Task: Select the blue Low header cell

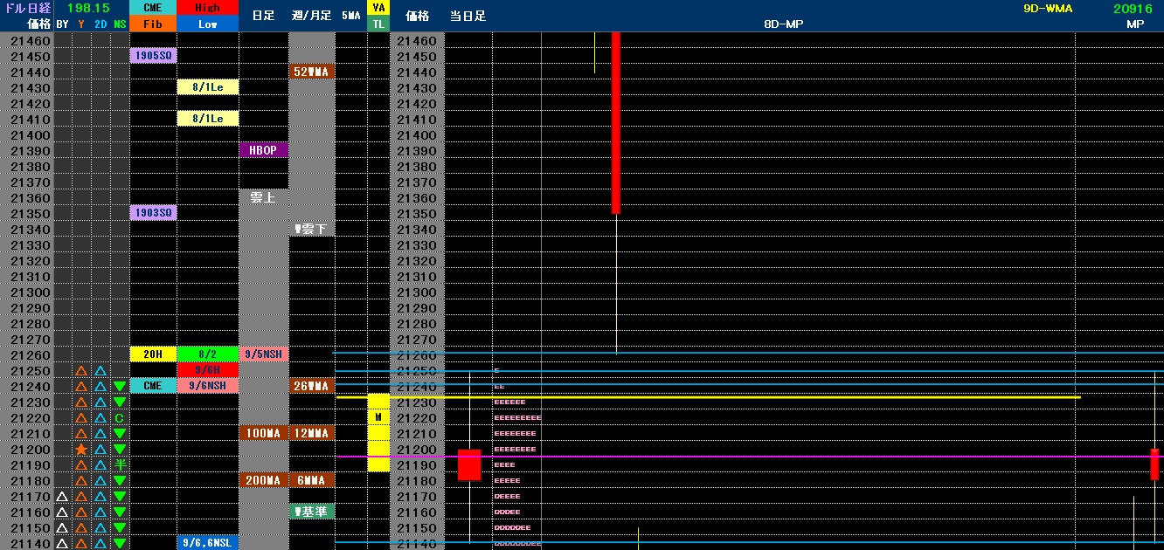Action: (x=207, y=24)
